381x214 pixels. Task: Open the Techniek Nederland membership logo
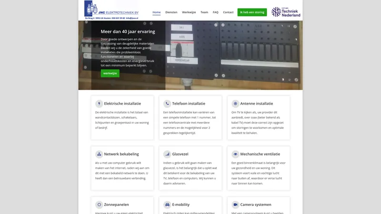click(286, 12)
